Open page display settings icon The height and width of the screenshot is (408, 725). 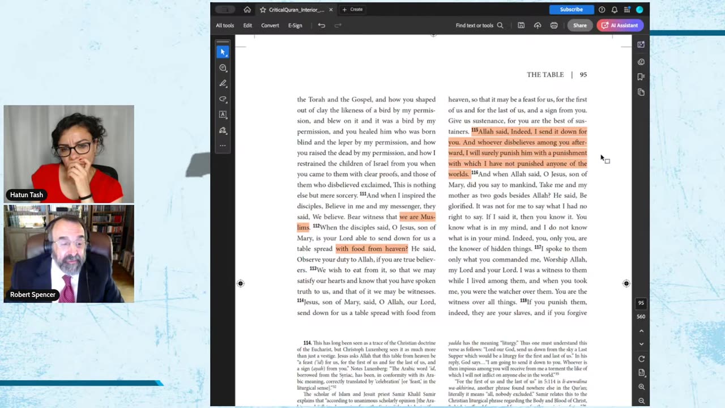click(x=641, y=373)
